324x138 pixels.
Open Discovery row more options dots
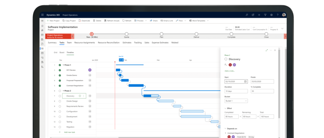[83, 96]
